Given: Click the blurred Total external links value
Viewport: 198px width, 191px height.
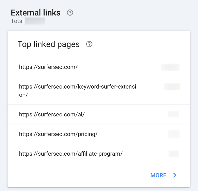Looking at the screenshot, I should pyautogui.click(x=35, y=21).
